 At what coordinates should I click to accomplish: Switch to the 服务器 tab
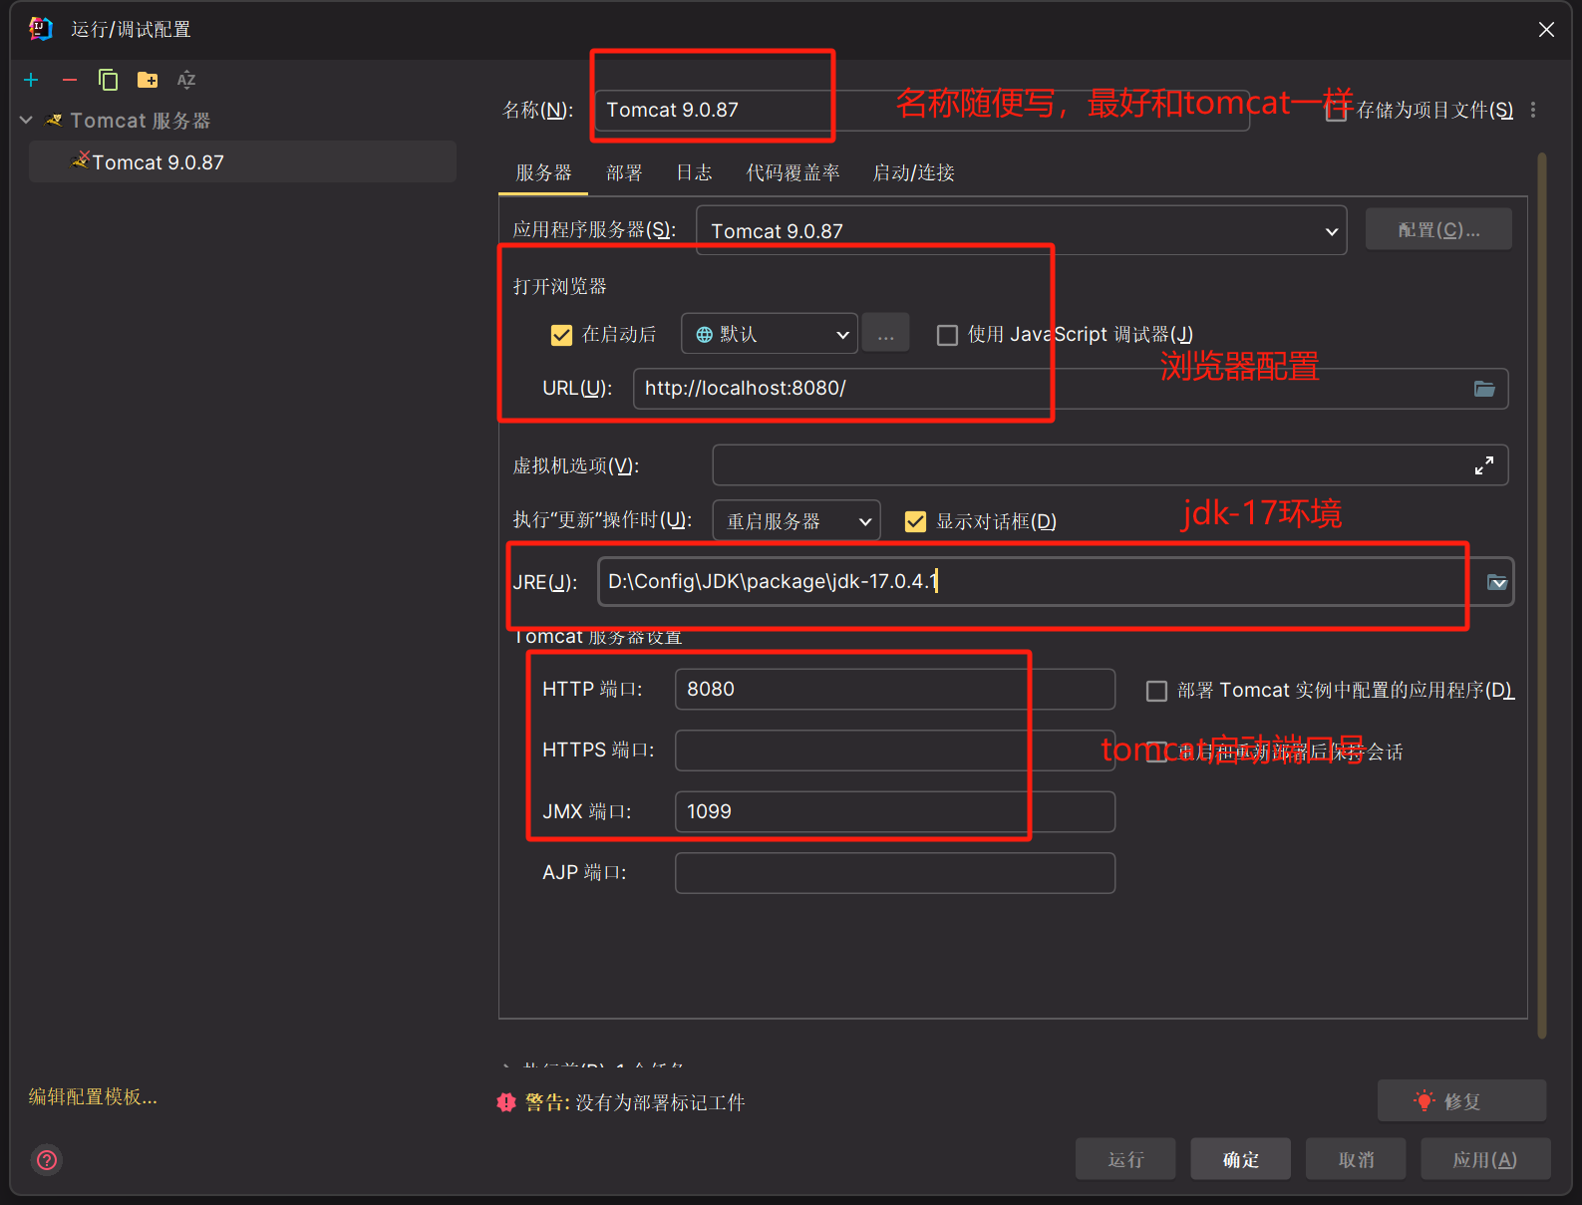point(543,172)
